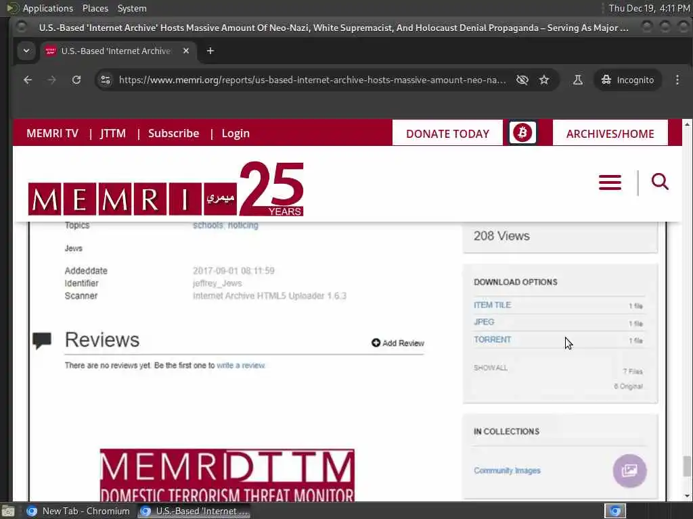Click 'Internet Archive HTML5 Uploader 1.6.3' text
Screen dimensions: 693x519
coord(269,296)
